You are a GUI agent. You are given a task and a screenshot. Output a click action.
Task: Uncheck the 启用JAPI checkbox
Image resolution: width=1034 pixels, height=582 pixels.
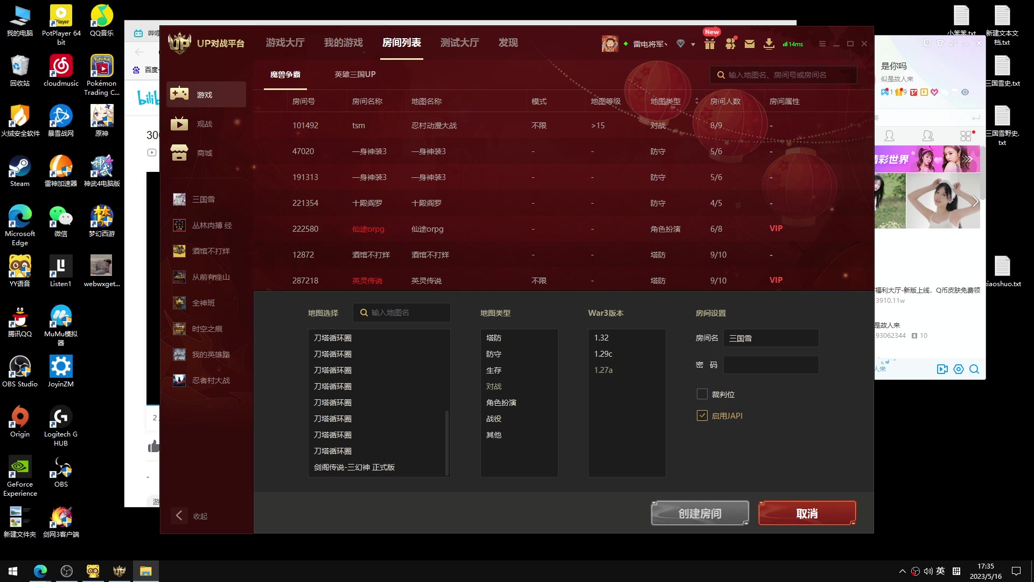(x=702, y=416)
